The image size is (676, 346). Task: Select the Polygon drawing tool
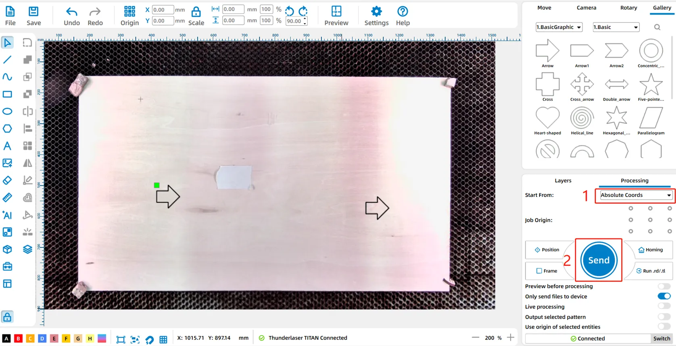point(7,128)
